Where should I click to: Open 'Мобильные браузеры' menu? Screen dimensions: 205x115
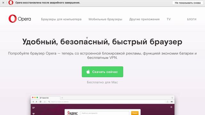click(x=105, y=19)
